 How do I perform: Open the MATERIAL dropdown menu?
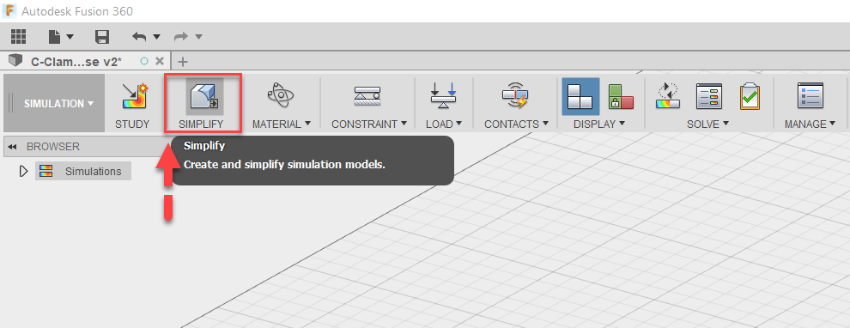[282, 125]
